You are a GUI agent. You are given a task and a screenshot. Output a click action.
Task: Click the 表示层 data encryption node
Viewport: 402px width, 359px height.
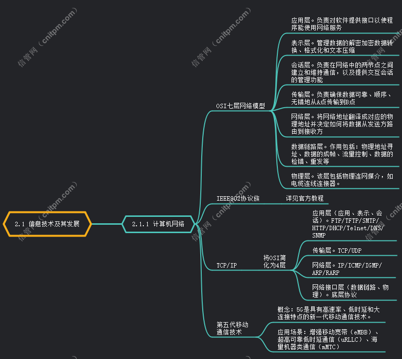[342, 47]
